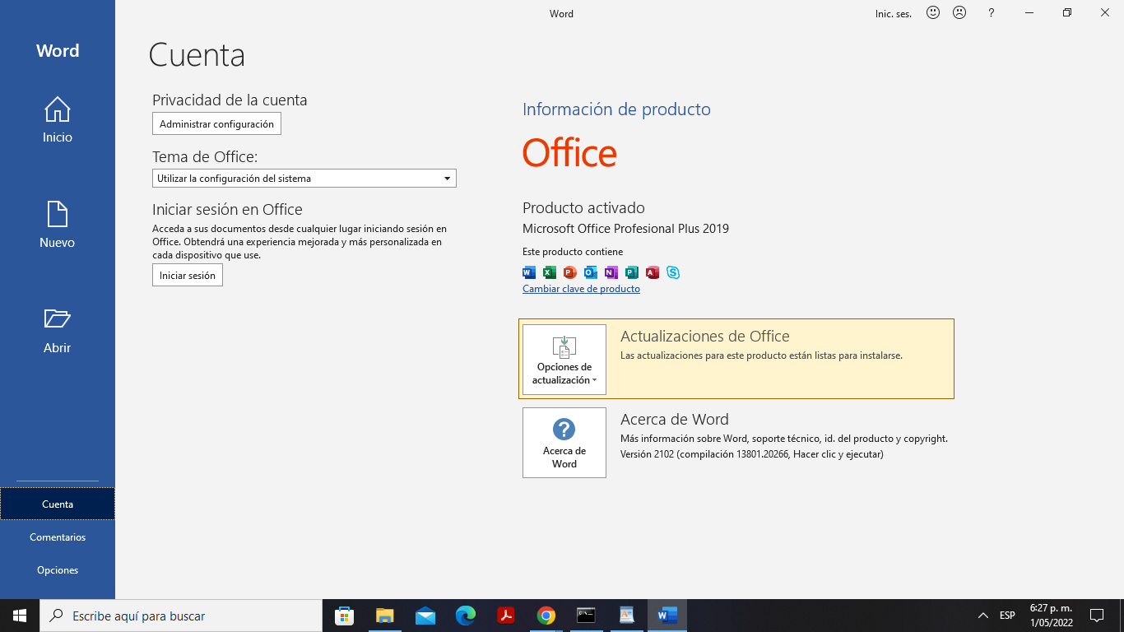
Task: Launch Google Chrome from taskbar
Action: 546,616
